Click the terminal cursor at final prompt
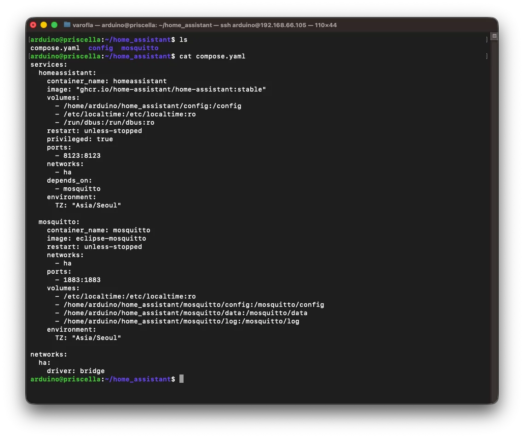524x438 pixels. (x=181, y=379)
